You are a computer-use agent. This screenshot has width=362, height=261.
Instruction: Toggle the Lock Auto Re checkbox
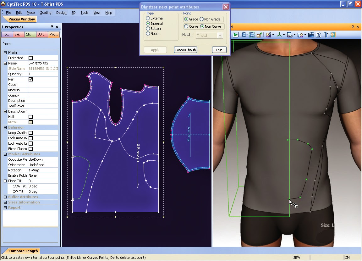click(x=30, y=138)
